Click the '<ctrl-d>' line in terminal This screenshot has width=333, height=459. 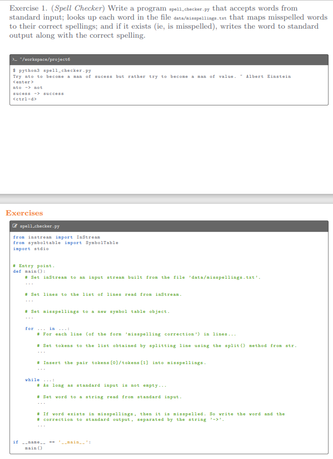pyautogui.click(x=25, y=99)
